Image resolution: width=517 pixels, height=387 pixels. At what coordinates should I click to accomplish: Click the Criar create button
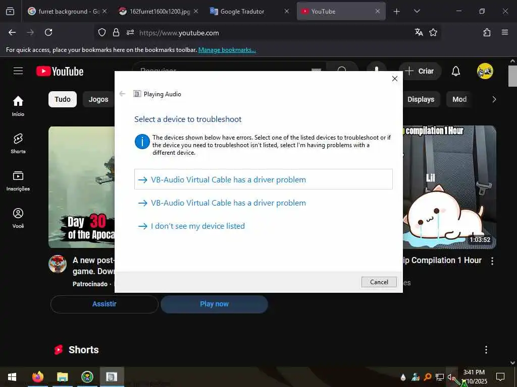(420, 71)
